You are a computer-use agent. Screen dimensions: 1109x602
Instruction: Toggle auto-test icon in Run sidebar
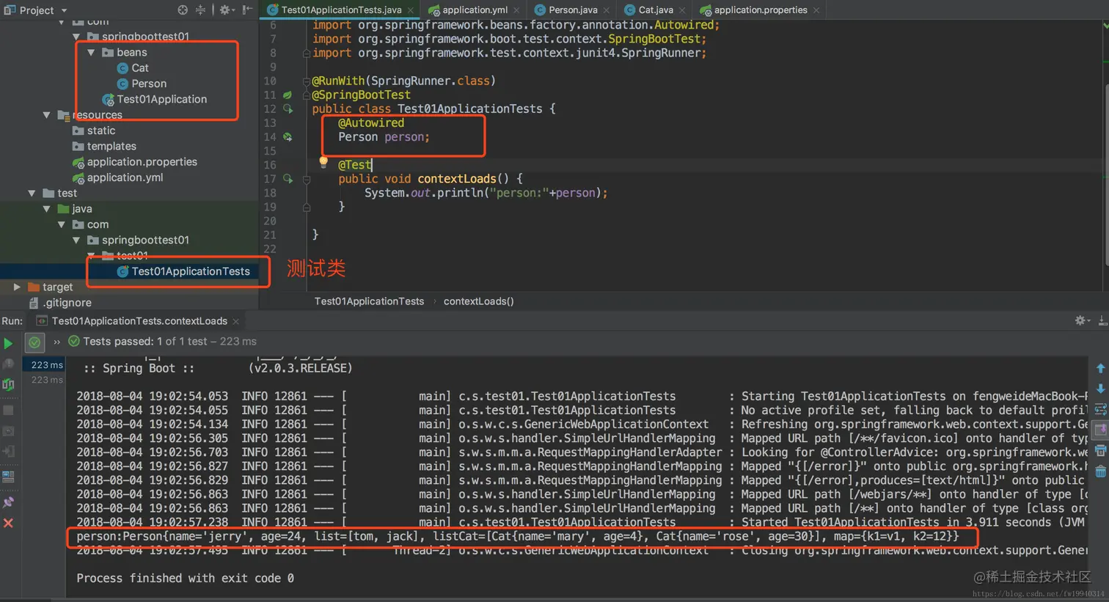(8, 384)
